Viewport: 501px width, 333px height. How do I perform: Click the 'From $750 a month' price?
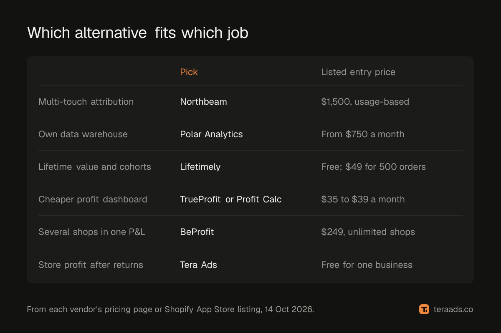pos(362,134)
